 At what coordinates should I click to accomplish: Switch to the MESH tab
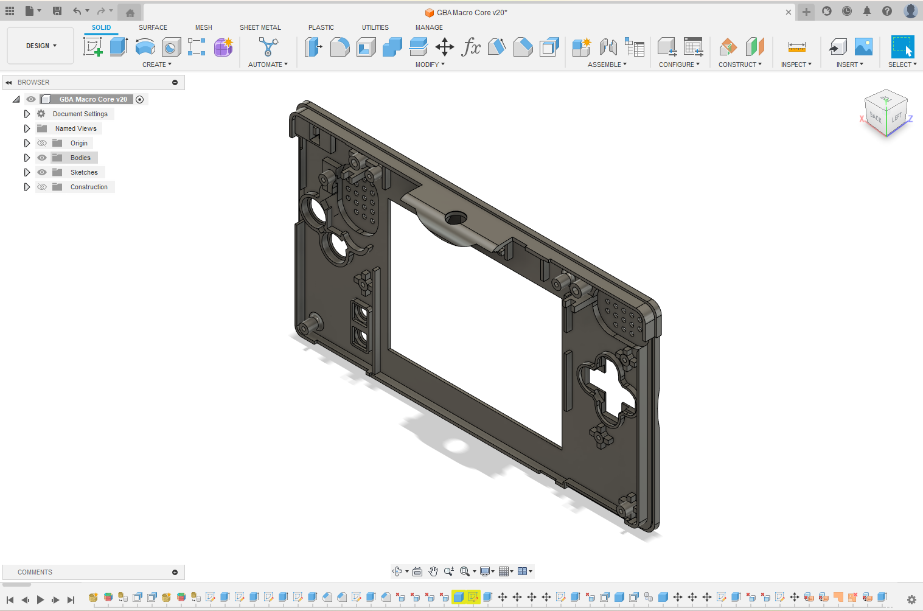point(204,27)
